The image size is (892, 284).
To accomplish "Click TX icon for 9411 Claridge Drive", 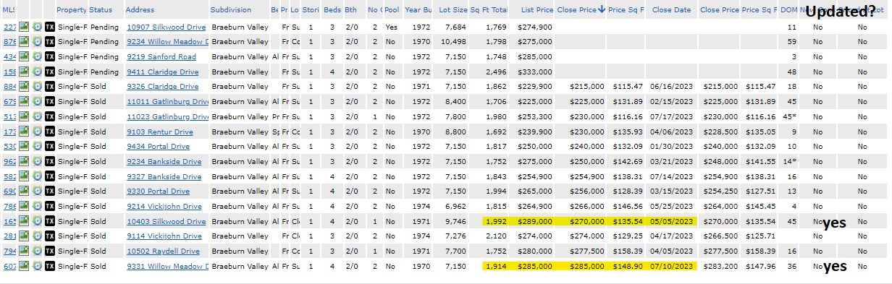I will click(50, 72).
